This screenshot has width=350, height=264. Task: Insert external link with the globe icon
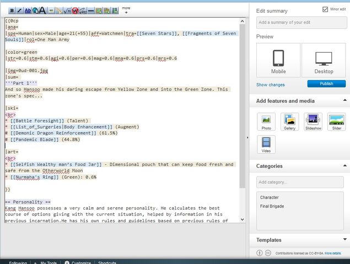[x=35, y=10]
